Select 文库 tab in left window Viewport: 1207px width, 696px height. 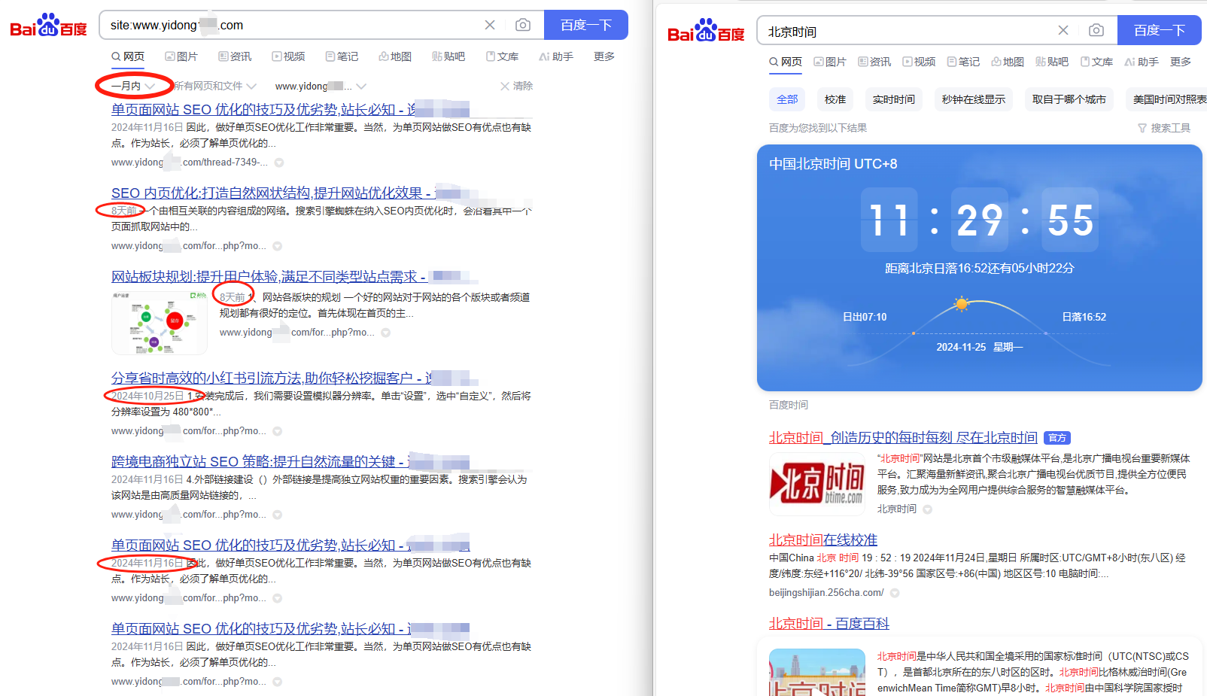[x=502, y=56]
